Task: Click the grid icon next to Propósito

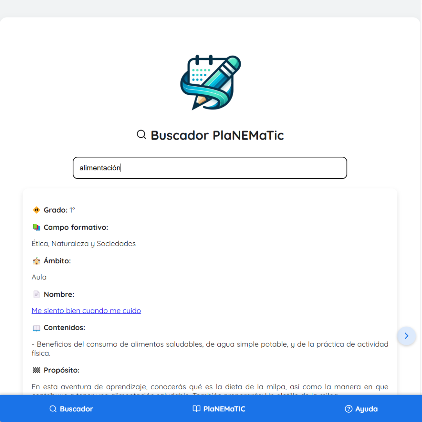Action: pyautogui.click(x=36, y=370)
